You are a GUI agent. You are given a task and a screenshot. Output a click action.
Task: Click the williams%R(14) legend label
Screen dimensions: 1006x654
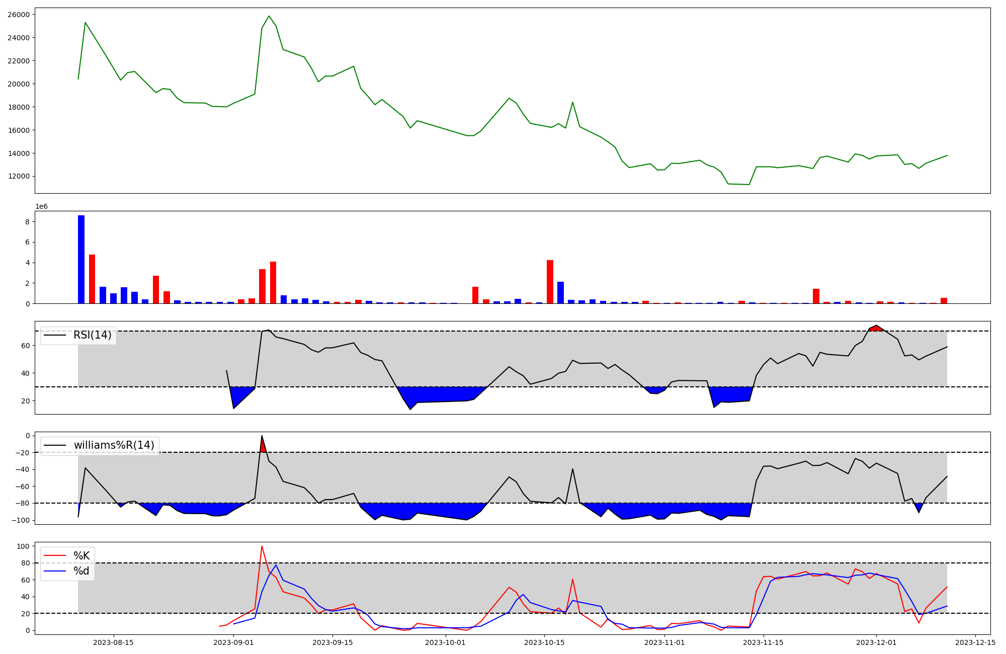pyautogui.click(x=114, y=445)
